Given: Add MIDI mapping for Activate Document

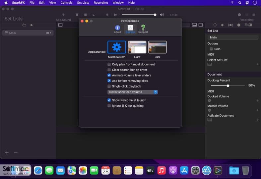Looking at the screenshot, I should [x=257, y=120].
